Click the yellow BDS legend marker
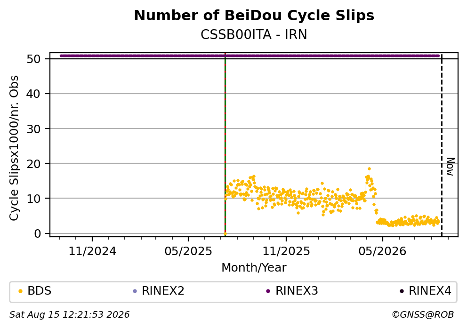The height and width of the screenshot is (329, 467). point(20,291)
